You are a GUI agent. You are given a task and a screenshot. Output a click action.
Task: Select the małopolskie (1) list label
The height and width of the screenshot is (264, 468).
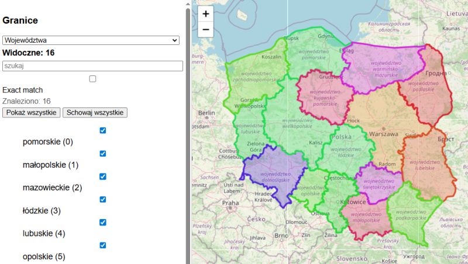pos(50,165)
